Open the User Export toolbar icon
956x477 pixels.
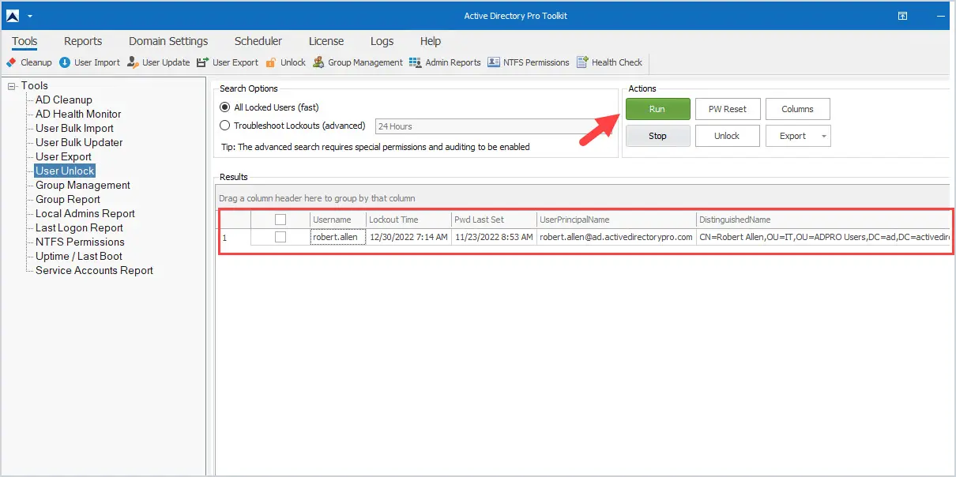point(202,62)
